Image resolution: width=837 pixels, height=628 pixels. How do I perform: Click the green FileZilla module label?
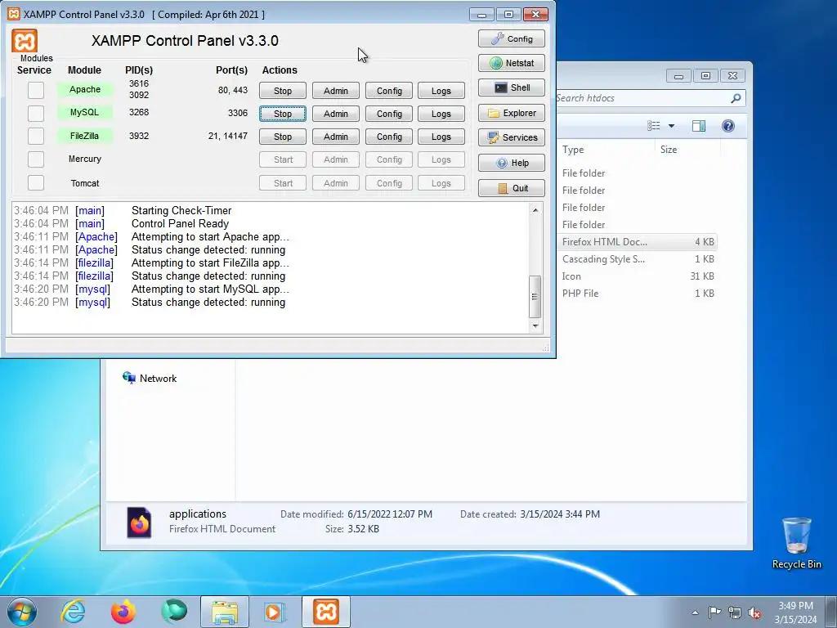click(85, 136)
